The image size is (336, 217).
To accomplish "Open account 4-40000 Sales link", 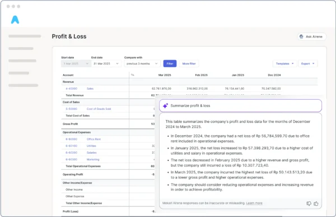I will pyautogui.click(x=80, y=89).
